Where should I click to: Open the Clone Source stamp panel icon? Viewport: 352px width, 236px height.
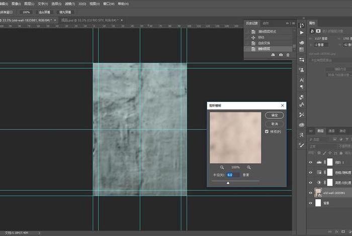[x=302, y=70]
